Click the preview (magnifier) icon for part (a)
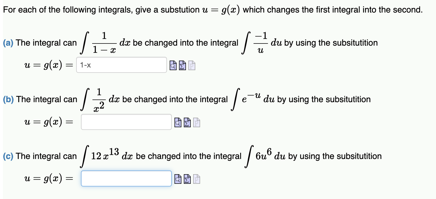Viewport: 436px width, 199px height. coord(173,66)
